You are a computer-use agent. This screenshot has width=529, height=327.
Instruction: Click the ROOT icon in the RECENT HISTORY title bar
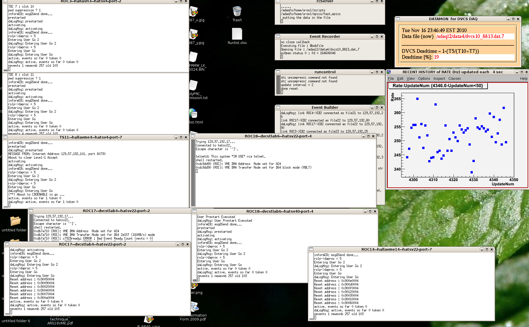(x=389, y=72)
